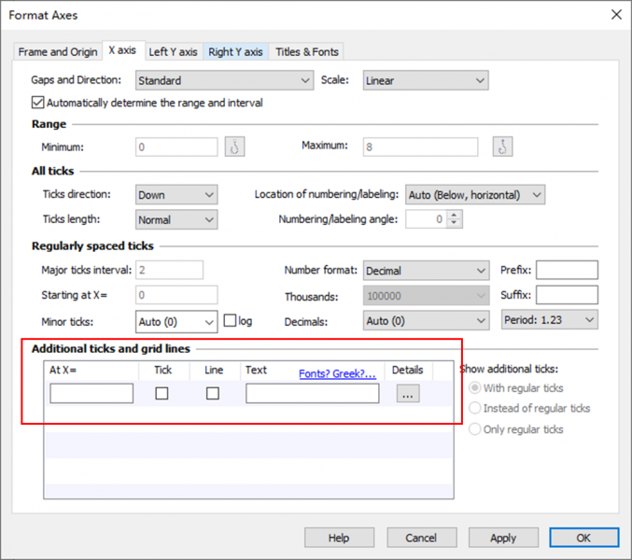Expand the Scale dropdown

426,81
